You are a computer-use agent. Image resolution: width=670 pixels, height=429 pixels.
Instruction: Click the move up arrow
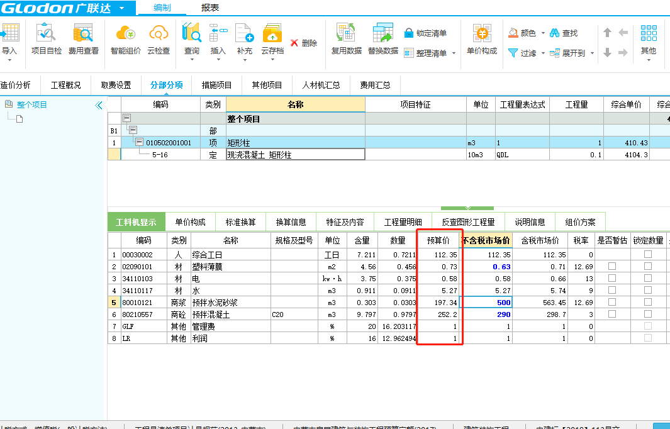pos(607,33)
